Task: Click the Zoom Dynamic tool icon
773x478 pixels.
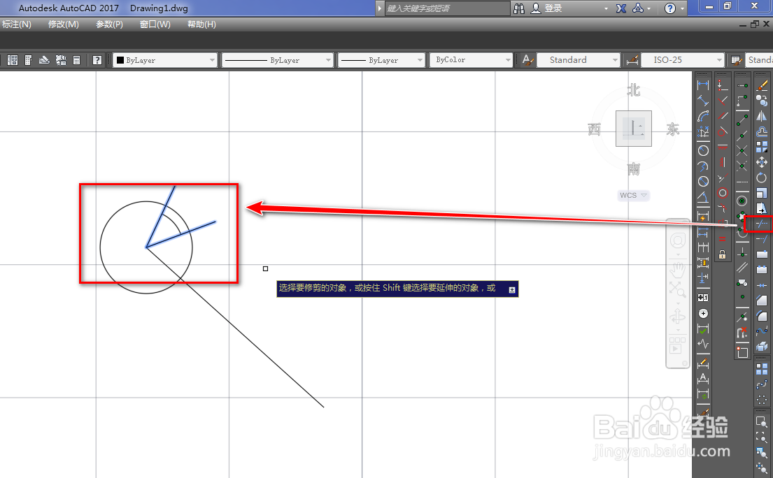Action: (x=762, y=437)
